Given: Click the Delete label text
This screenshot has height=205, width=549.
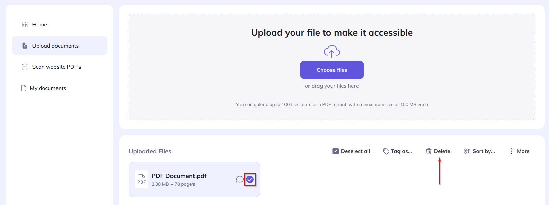Looking at the screenshot, I should tap(442, 151).
